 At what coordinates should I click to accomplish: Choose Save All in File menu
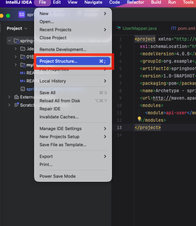click(73, 93)
